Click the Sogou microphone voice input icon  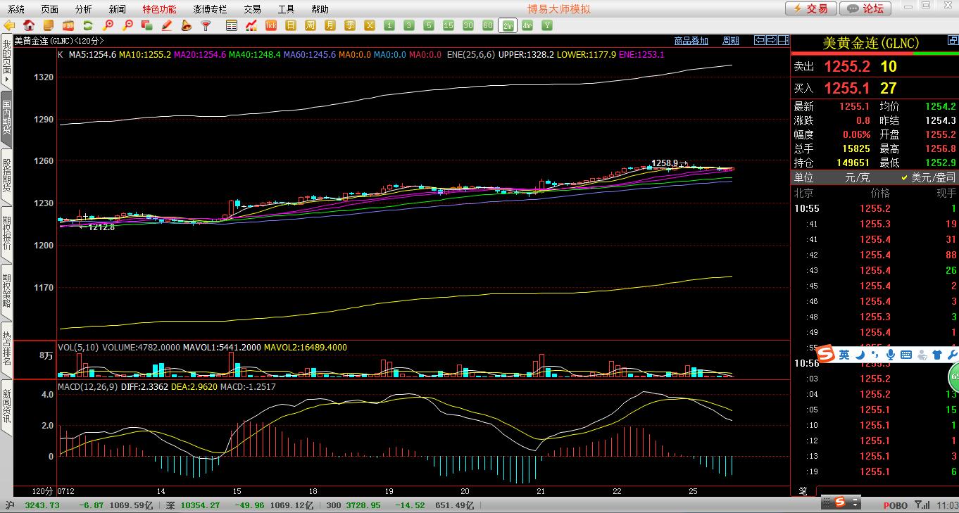890,355
